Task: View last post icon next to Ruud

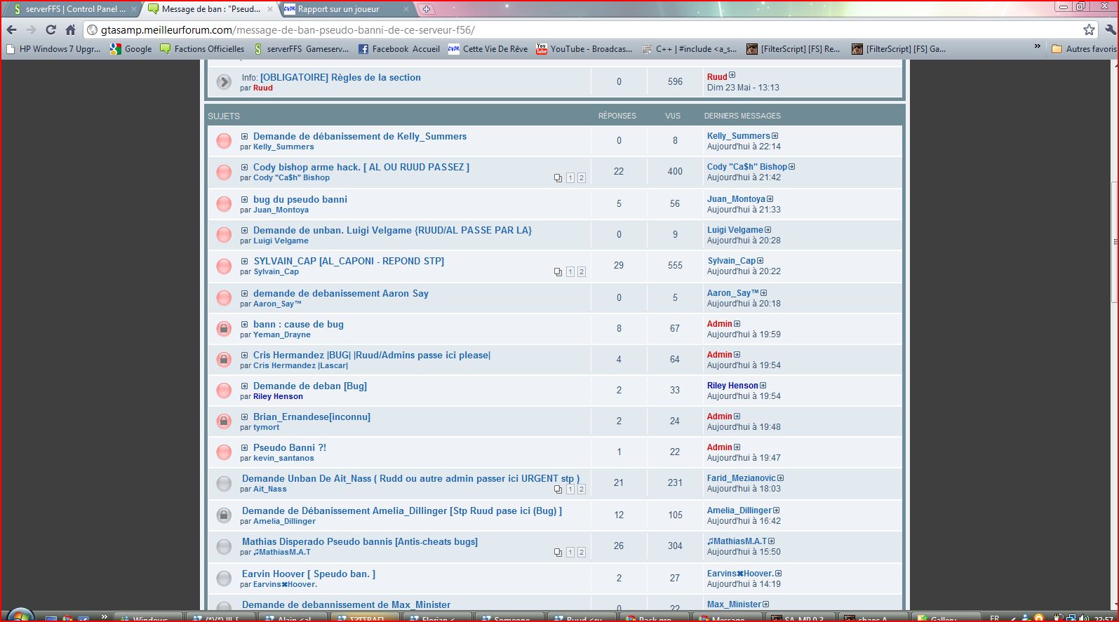Action: (x=732, y=75)
